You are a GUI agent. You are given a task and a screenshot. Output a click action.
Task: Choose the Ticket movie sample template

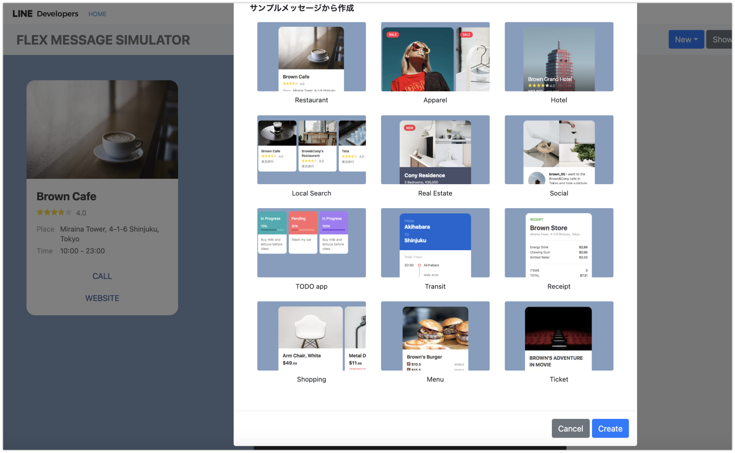(x=559, y=336)
